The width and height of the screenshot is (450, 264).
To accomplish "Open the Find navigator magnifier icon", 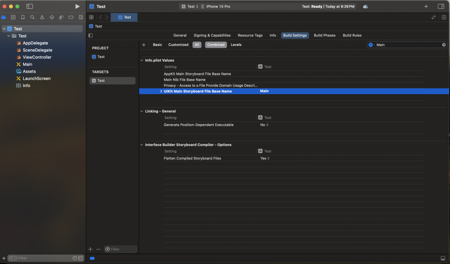I will coord(33,17).
